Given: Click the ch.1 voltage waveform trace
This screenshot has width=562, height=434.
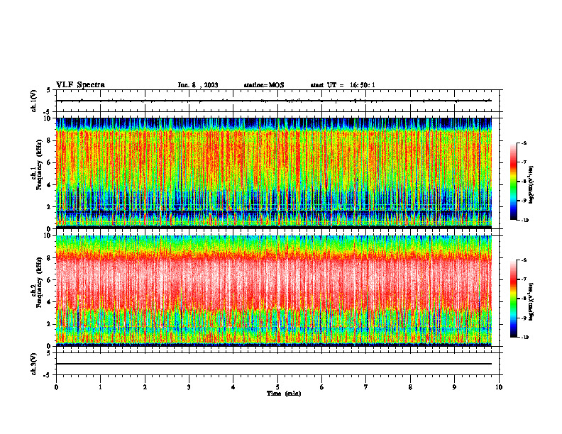Looking at the screenshot, I should point(274,101).
